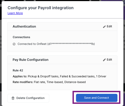The height and width of the screenshot is (106, 125).
Task: Click the trash can icon
Action: [13, 98]
